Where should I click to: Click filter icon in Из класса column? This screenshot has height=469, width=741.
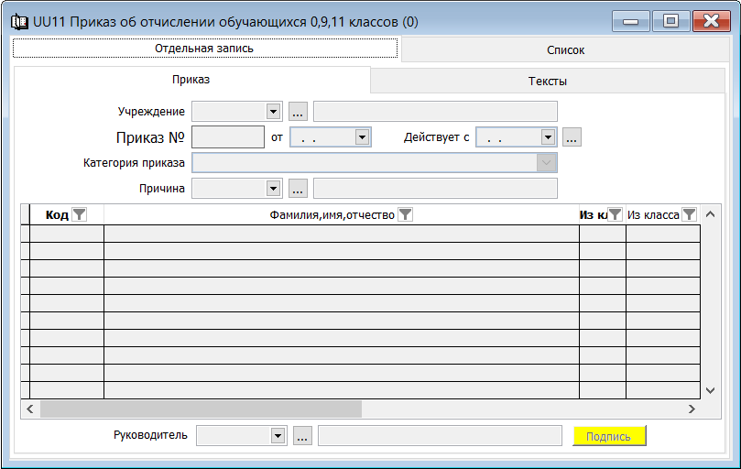click(689, 214)
